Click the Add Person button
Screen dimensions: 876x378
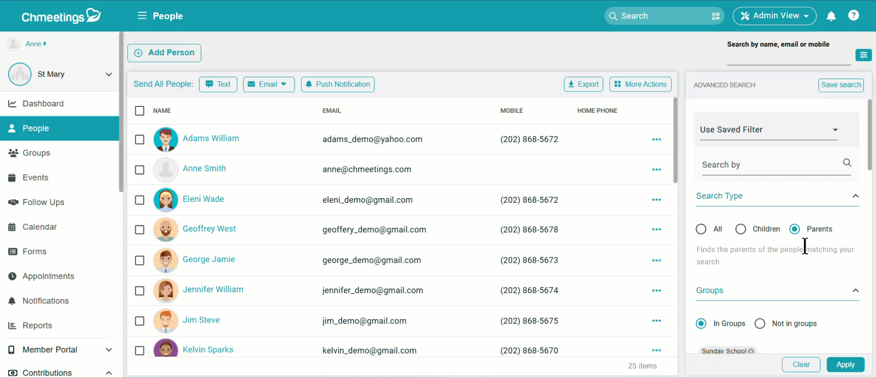pos(164,53)
